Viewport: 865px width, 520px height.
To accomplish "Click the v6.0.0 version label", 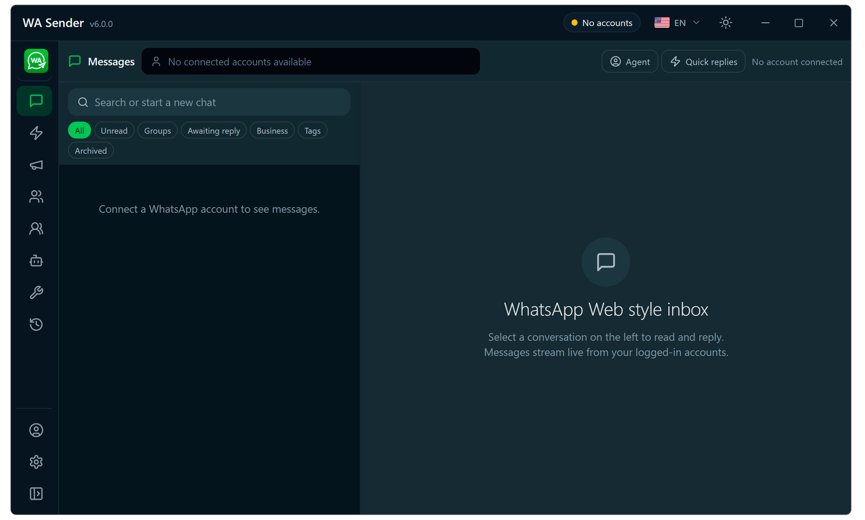I will pos(101,24).
